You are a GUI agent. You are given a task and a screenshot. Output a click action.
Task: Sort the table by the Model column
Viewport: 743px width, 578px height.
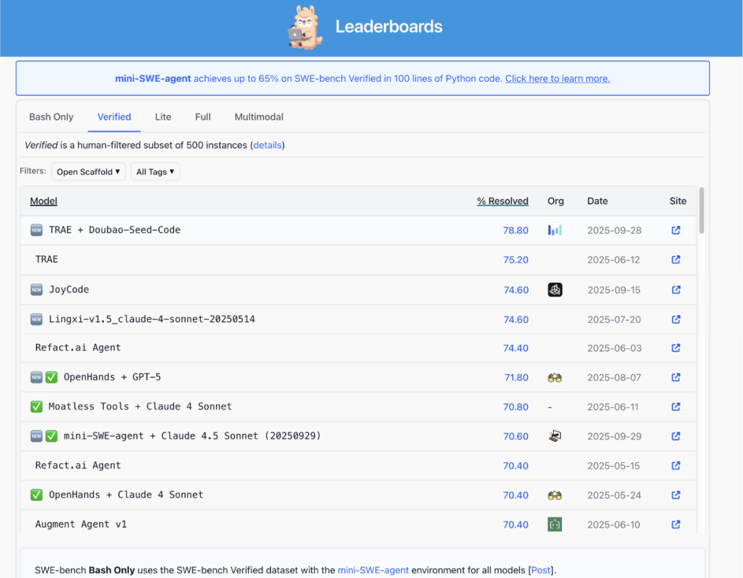pyautogui.click(x=43, y=201)
